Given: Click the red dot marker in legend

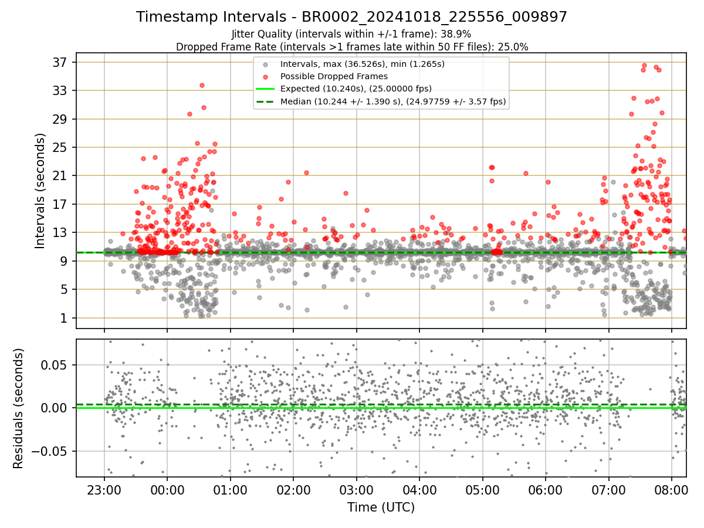Looking at the screenshot, I should click(266, 77).
